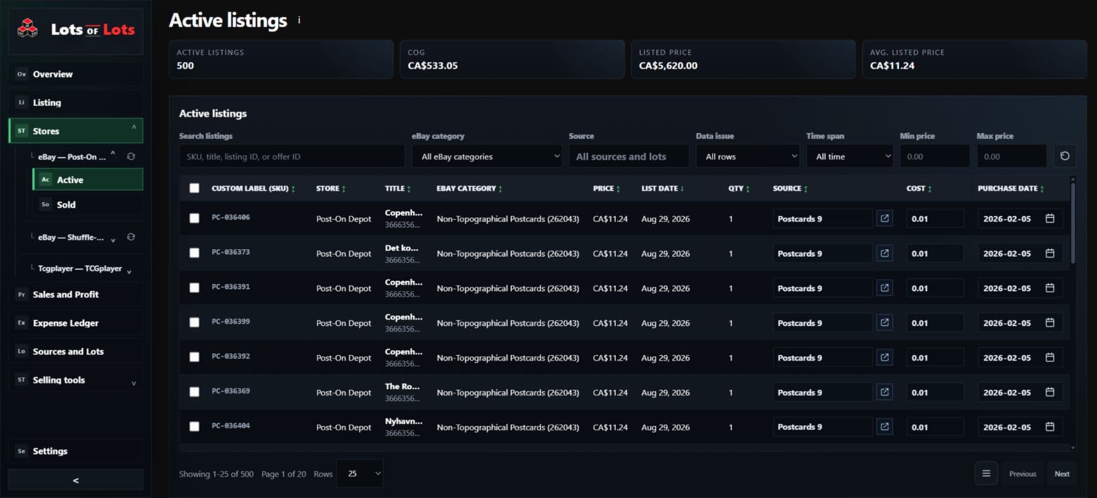Toggle the select-all rows checkbox

click(x=194, y=188)
